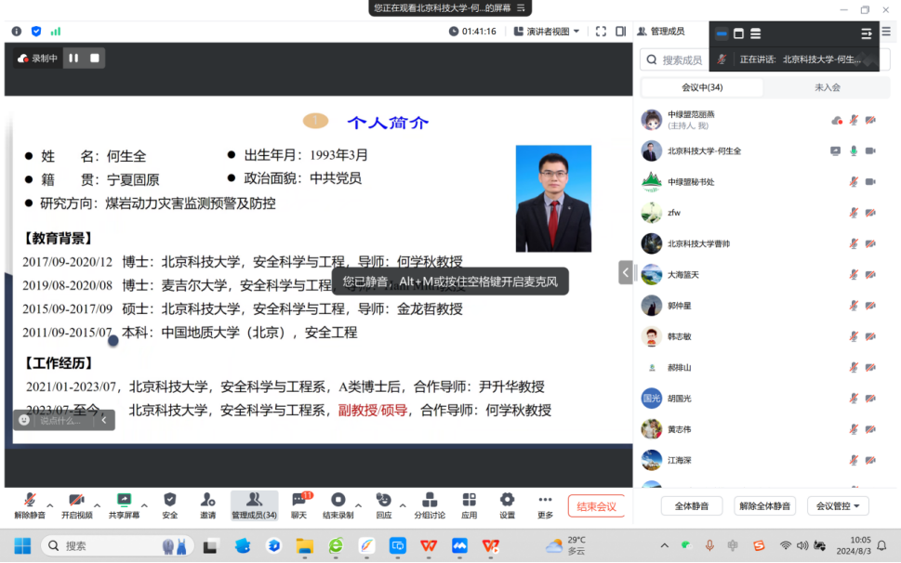Open the 演讲者视图 layout dropdown
Viewport: 901px width, 563px height.
tap(547, 32)
